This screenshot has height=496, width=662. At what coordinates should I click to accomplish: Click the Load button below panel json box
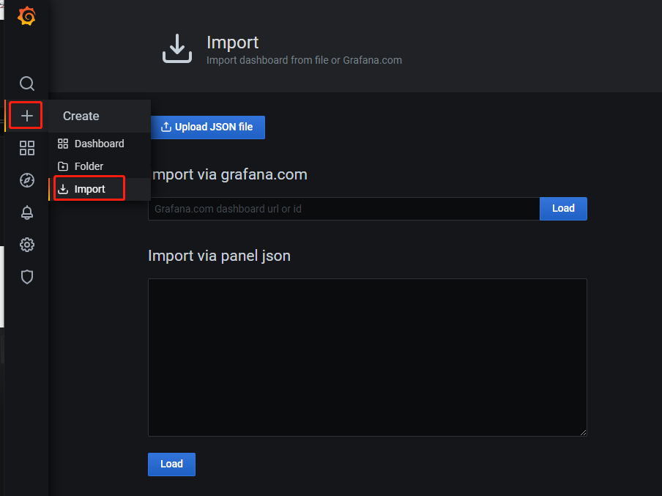[171, 464]
